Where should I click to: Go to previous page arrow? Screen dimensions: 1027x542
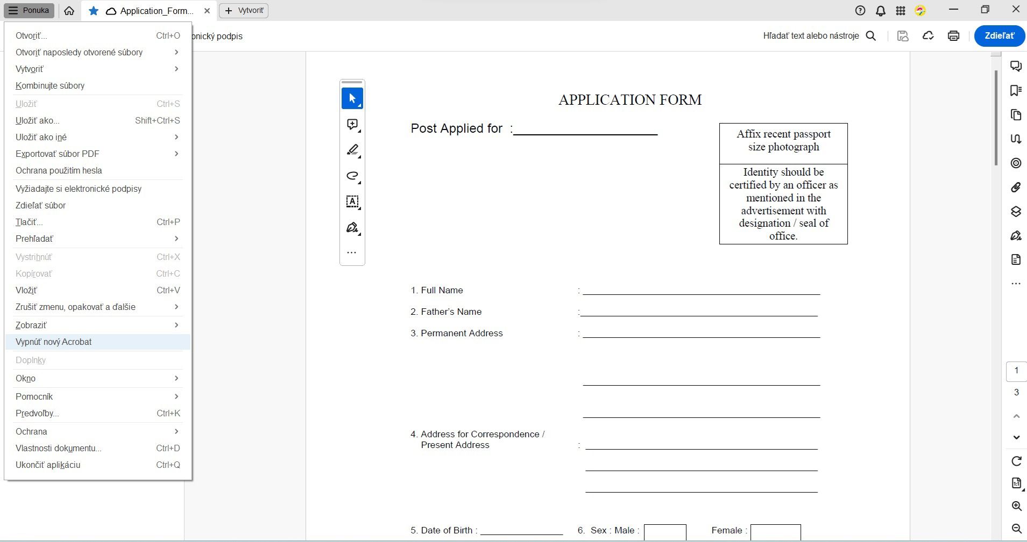click(x=1016, y=416)
